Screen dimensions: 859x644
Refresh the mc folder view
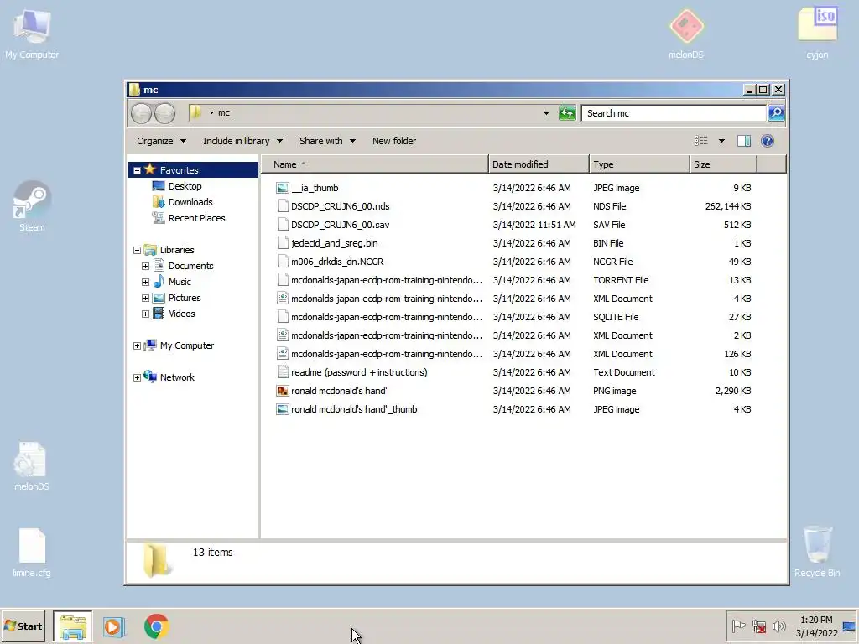pyautogui.click(x=567, y=113)
